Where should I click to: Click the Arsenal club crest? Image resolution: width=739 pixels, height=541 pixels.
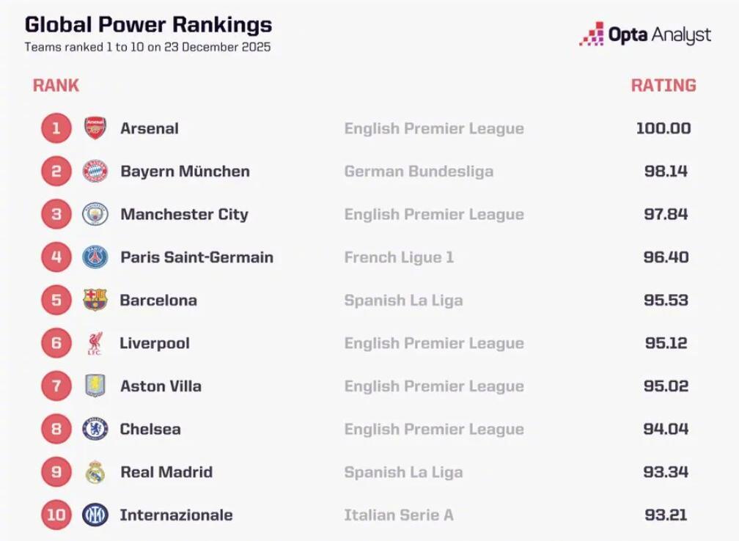[x=95, y=128]
